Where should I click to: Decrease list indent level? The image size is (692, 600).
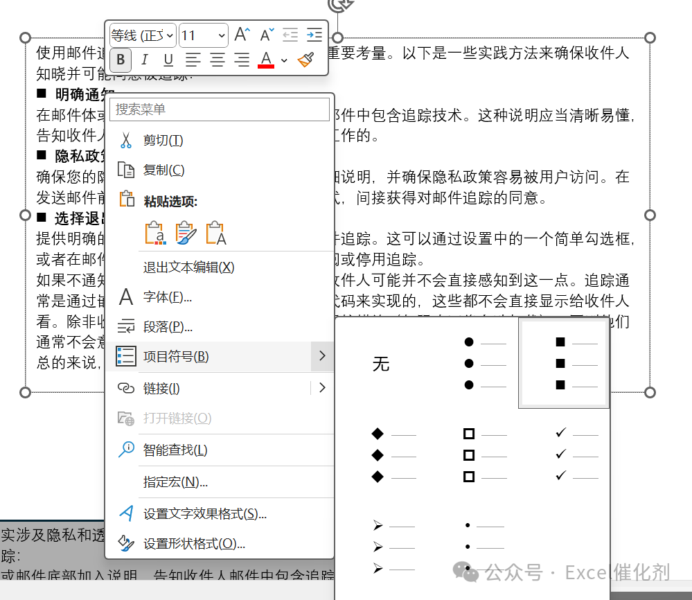pyautogui.click(x=290, y=35)
